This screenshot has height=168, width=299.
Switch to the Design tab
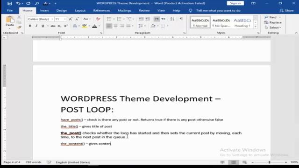tap(62, 11)
